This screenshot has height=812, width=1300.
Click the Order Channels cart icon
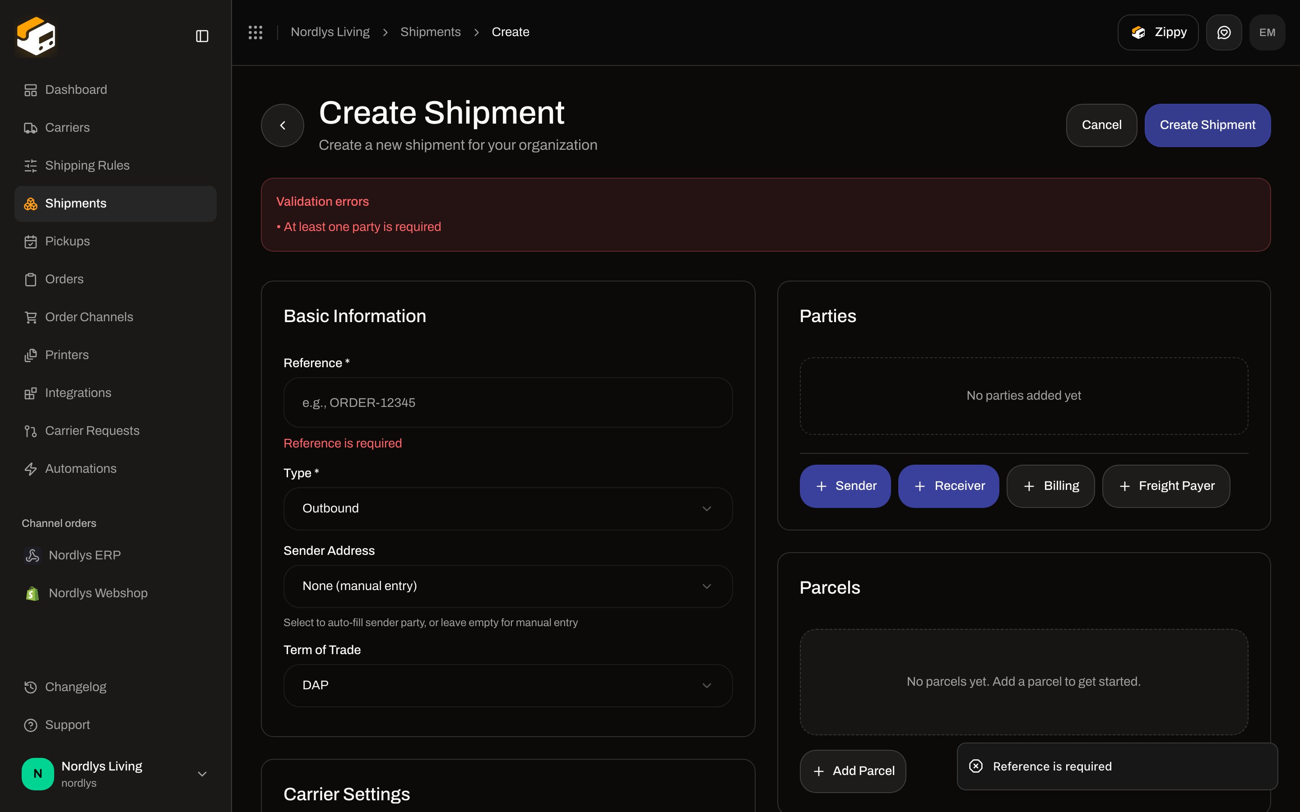pyautogui.click(x=31, y=318)
